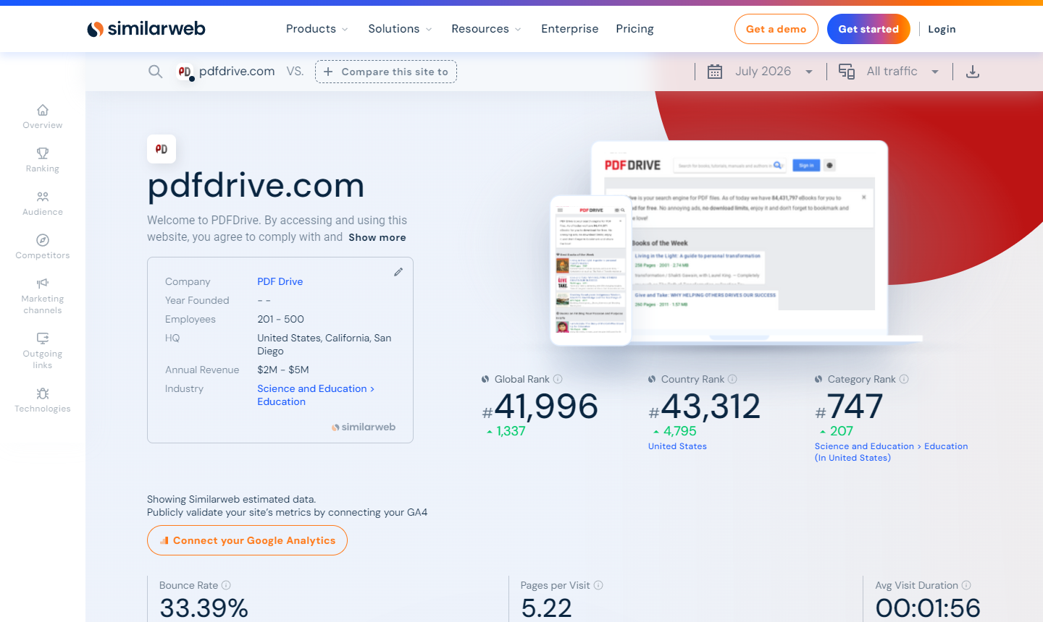Open Outgoing links in sidebar
This screenshot has height=622, width=1043.
click(43, 351)
